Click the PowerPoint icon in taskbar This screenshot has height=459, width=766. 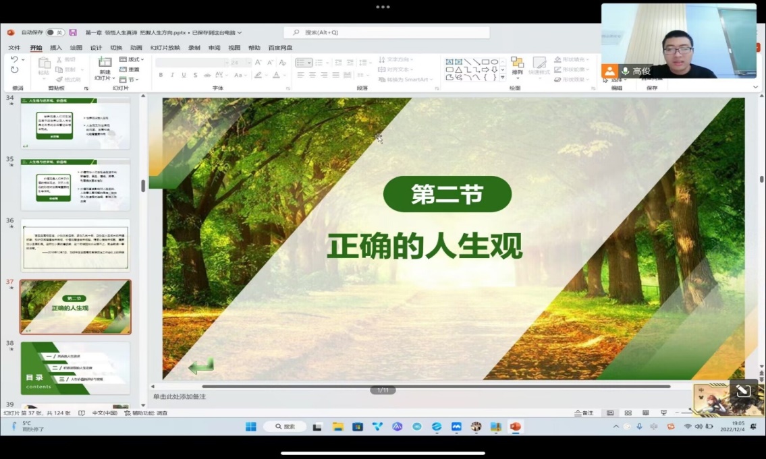tap(516, 427)
